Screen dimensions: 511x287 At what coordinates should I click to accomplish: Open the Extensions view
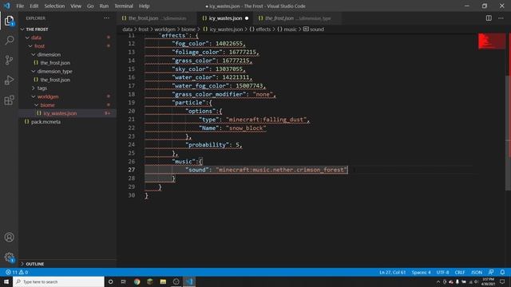coord(9,100)
